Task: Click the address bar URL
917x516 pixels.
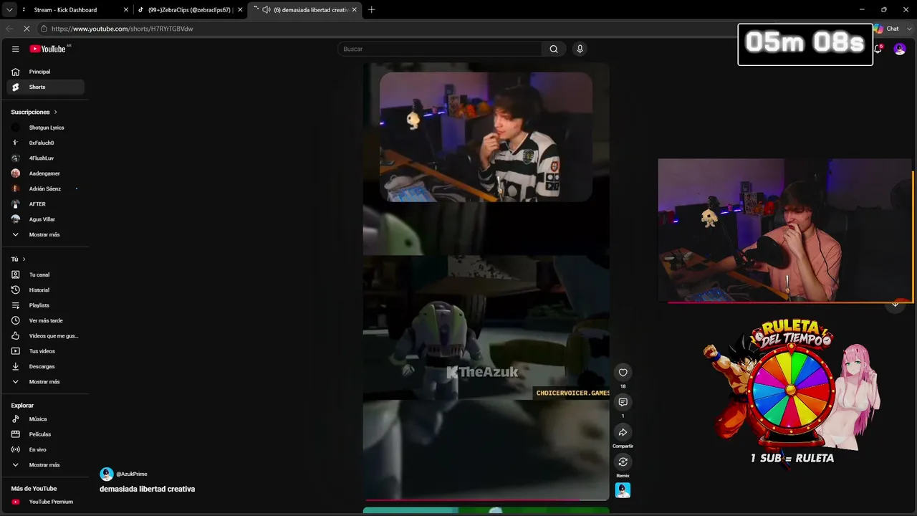Action: pos(122,29)
